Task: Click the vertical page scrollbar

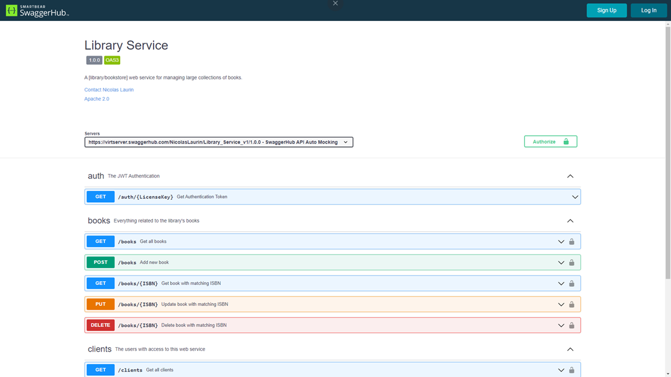Action: pos(667,154)
